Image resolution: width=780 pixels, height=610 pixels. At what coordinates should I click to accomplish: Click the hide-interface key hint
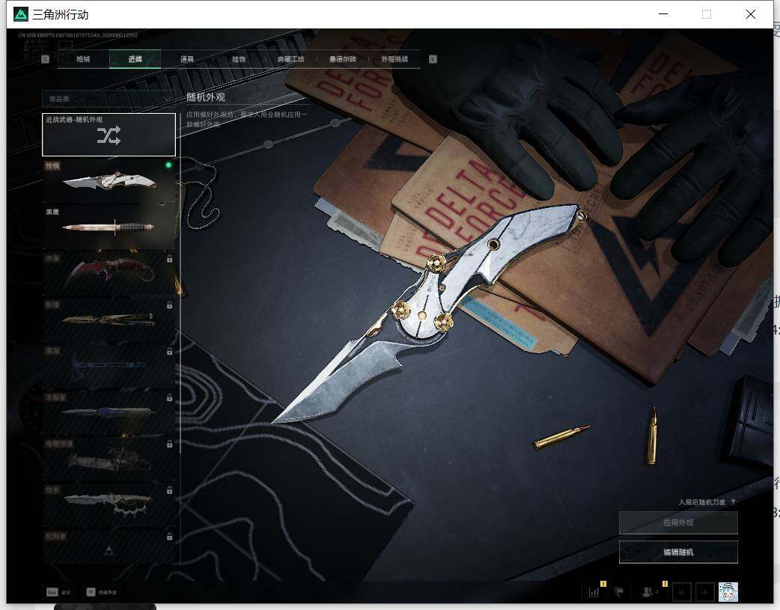point(102,592)
